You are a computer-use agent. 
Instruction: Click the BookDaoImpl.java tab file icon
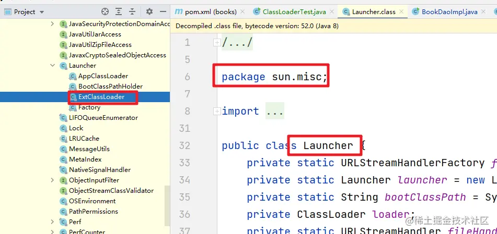click(x=415, y=12)
